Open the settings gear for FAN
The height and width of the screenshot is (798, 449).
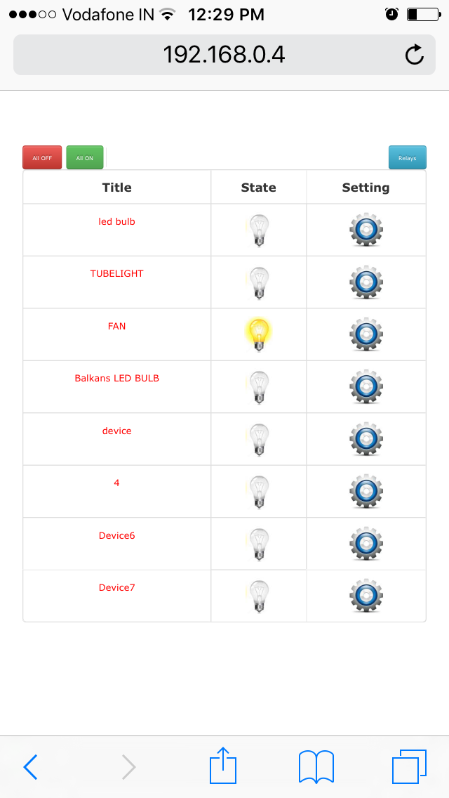click(x=366, y=334)
